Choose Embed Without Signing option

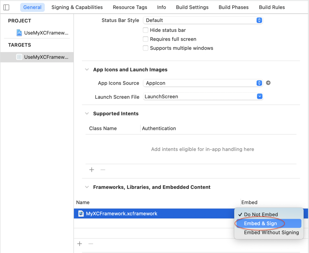tap(269, 232)
